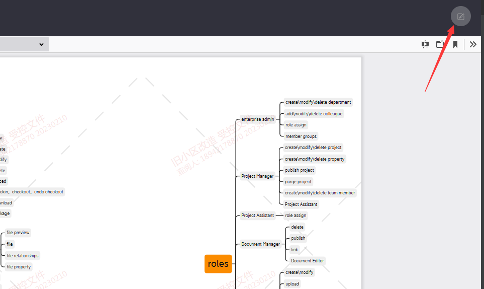The width and height of the screenshot is (484, 289).
Task: Click the publish project node
Action: 300,170
